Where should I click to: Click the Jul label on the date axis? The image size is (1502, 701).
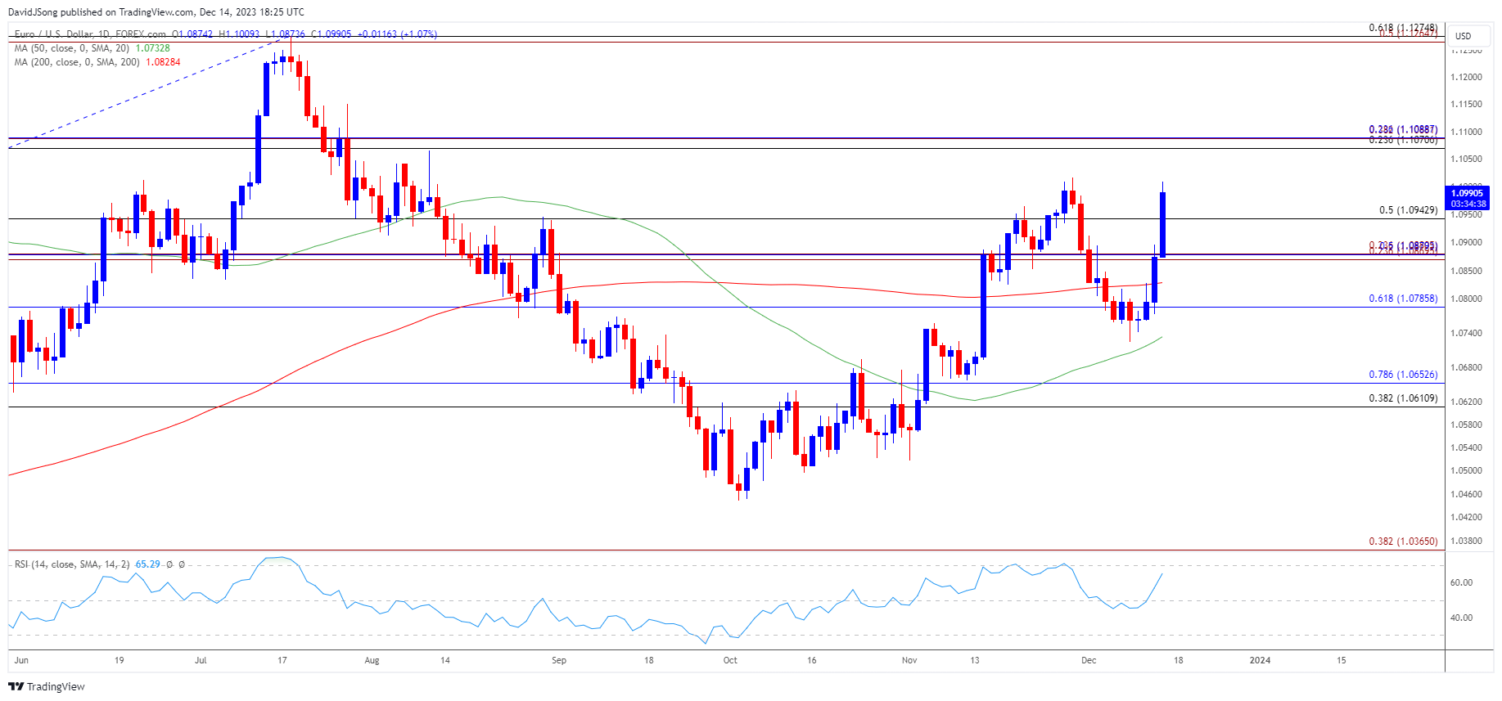(x=201, y=660)
